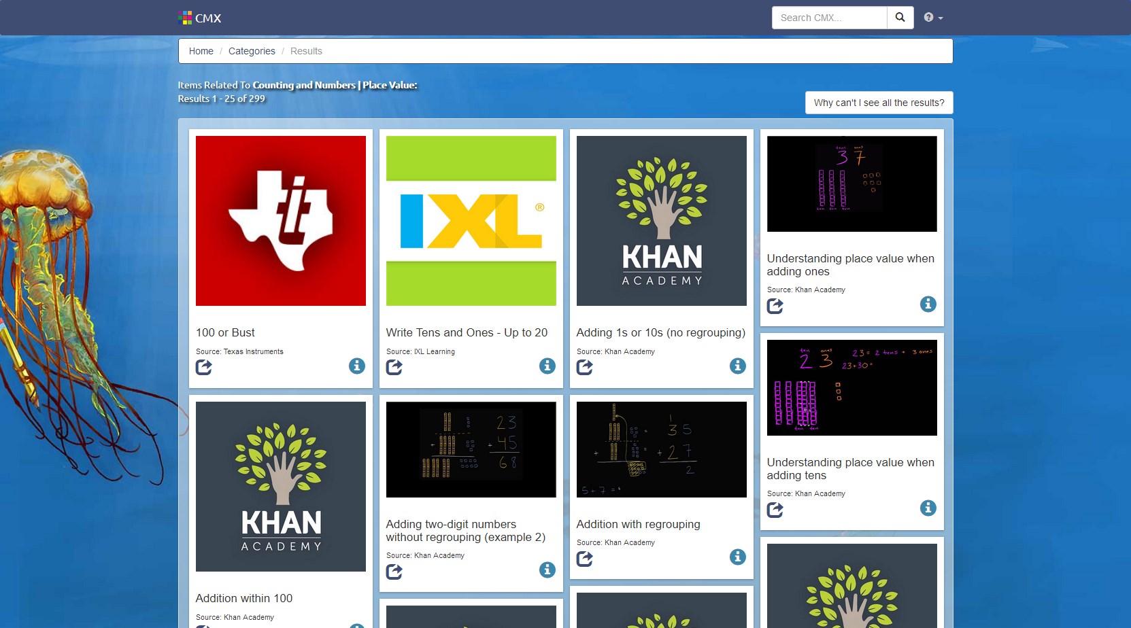Show info for 'place value when adding ones'
Viewport: 1131px width, 628px height.
[928, 304]
